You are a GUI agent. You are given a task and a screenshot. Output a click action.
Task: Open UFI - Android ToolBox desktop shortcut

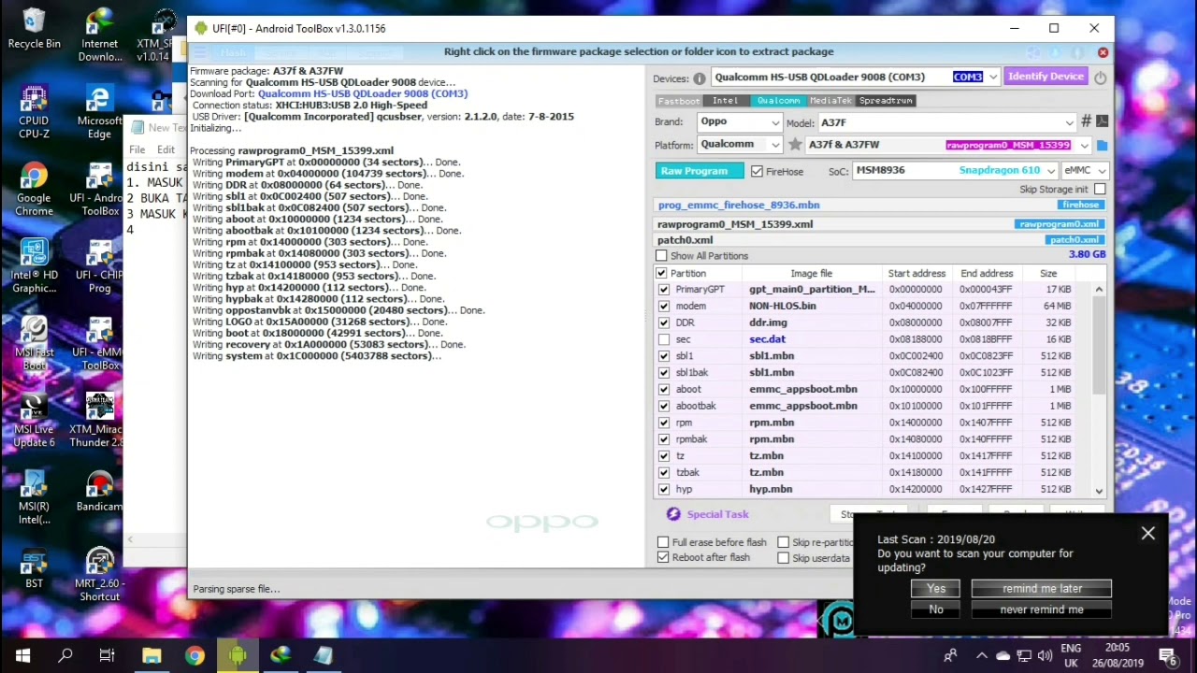[100, 191]
